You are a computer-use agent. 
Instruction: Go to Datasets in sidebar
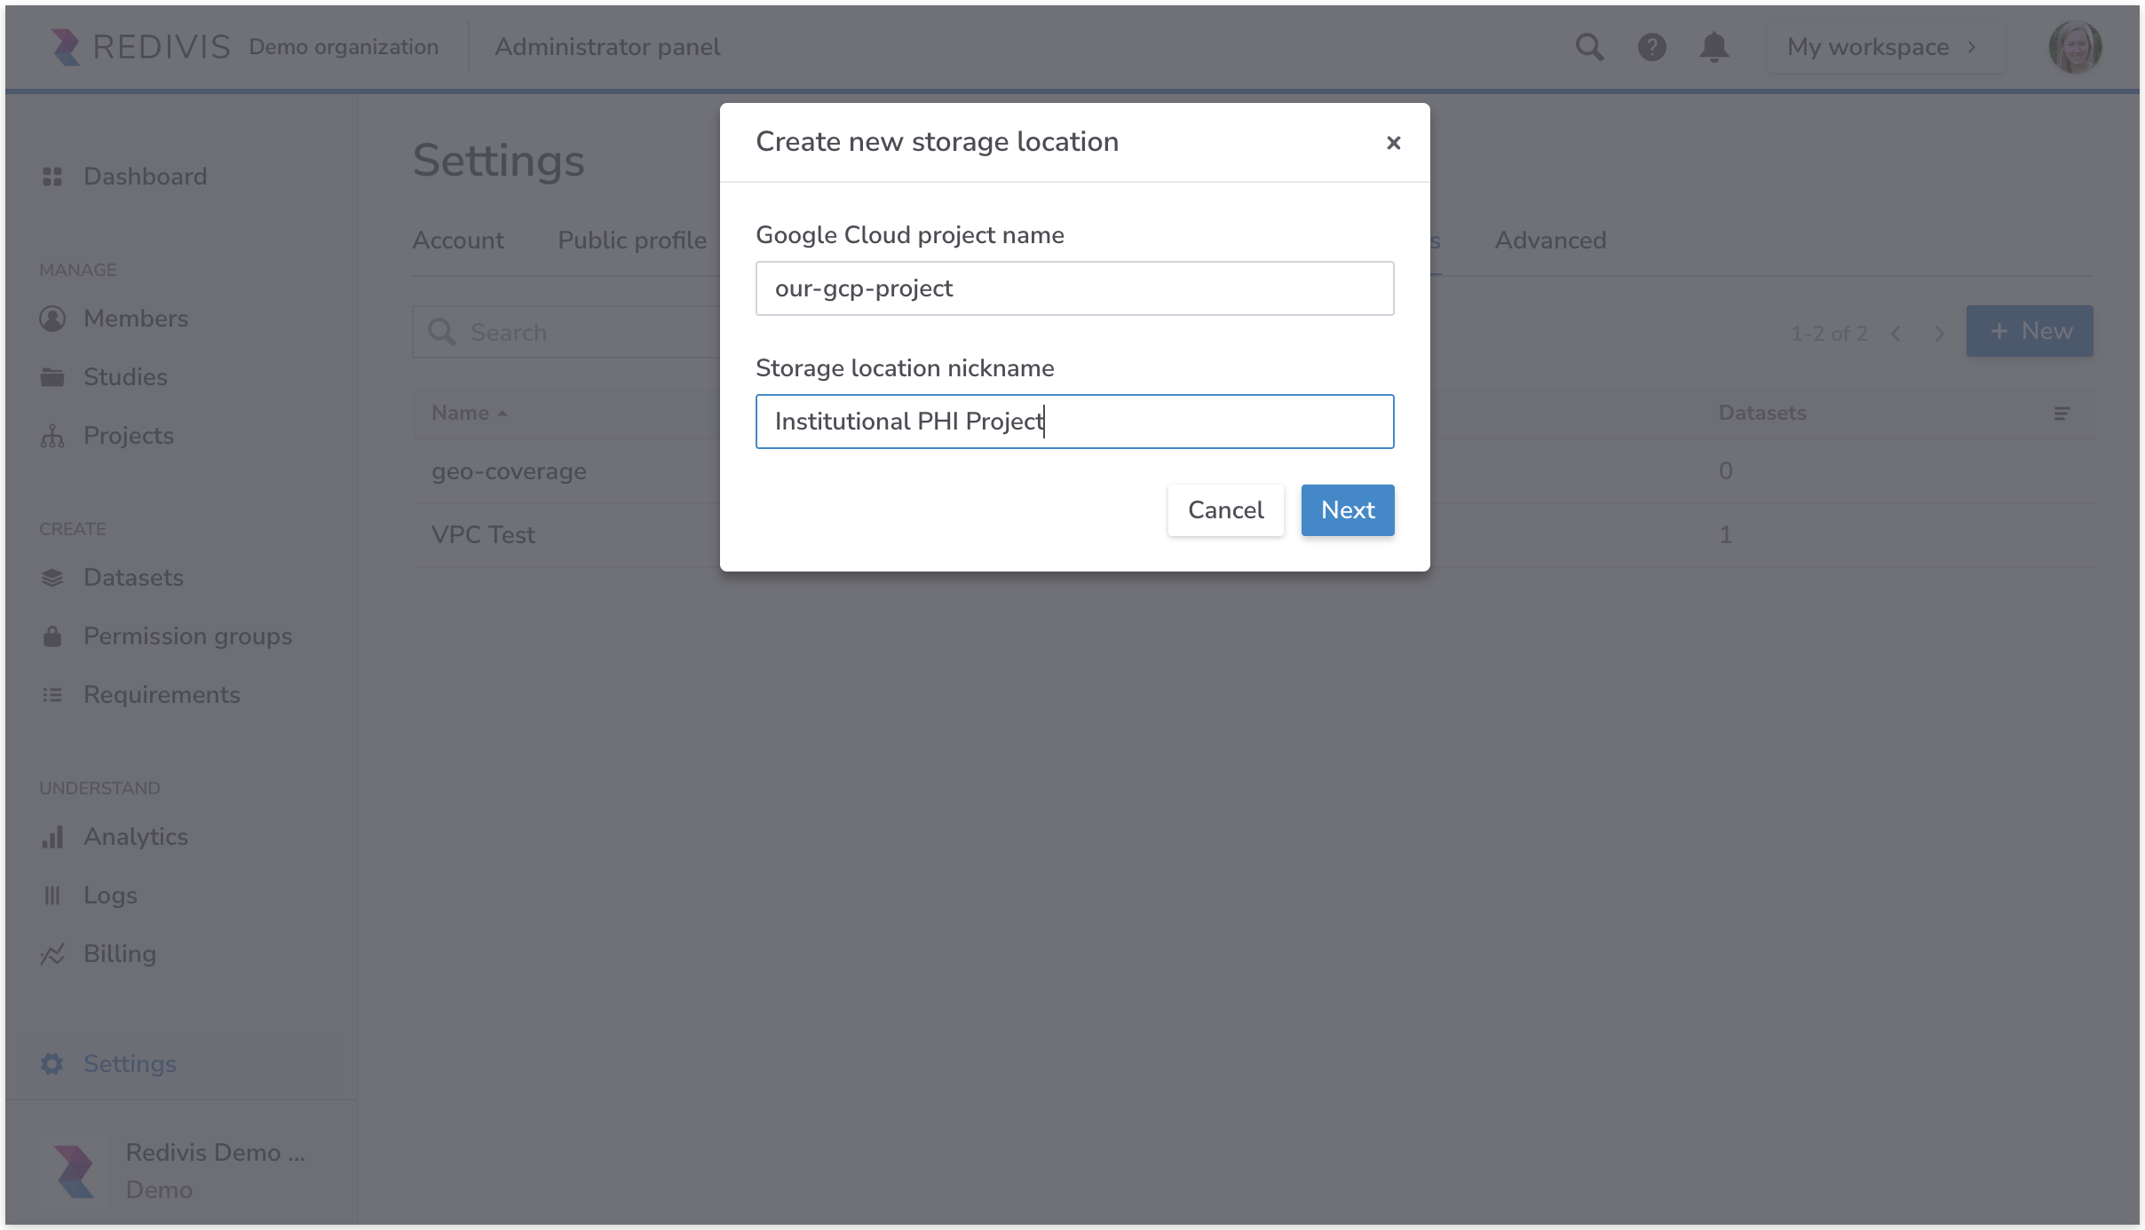pyautogui.click(x=133, y=578)
